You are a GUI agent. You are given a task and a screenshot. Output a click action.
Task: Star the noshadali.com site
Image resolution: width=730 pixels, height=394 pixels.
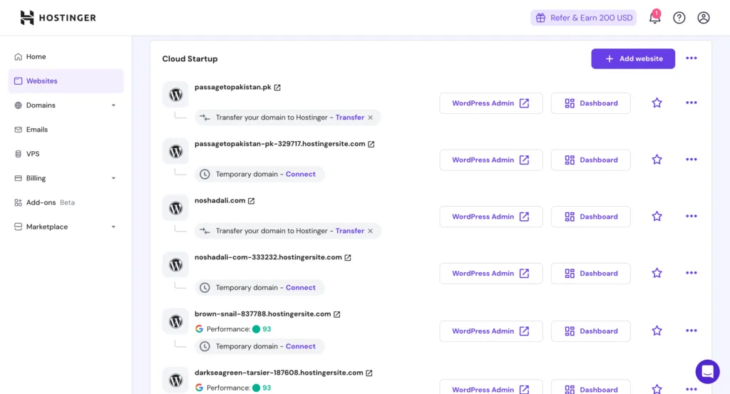pyautogui.click(x=657, y=217)
